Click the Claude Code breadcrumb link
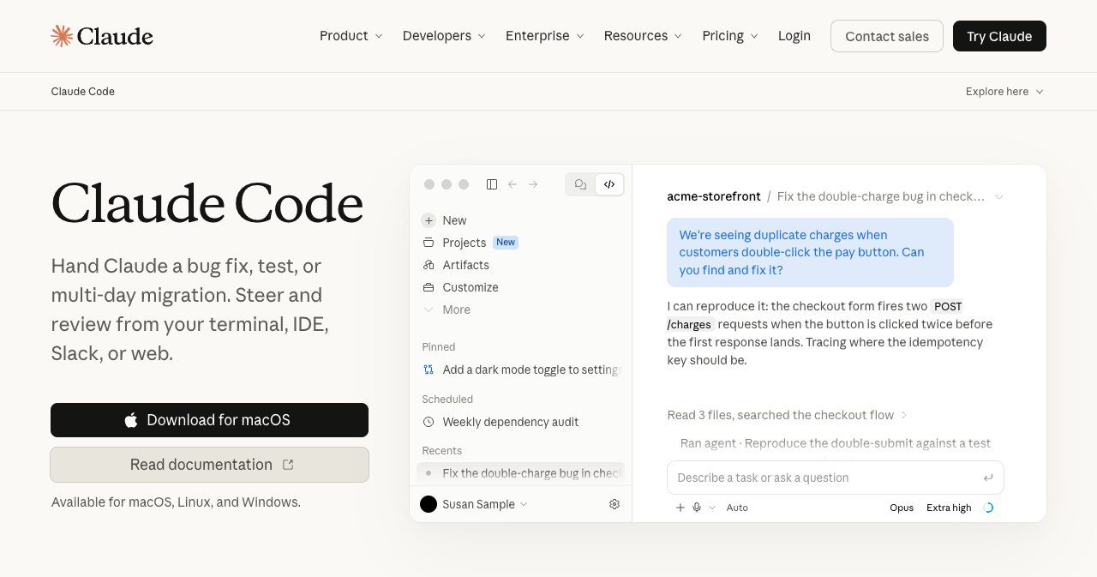This screenshot has width=1097, height=577. pos(83,92)
